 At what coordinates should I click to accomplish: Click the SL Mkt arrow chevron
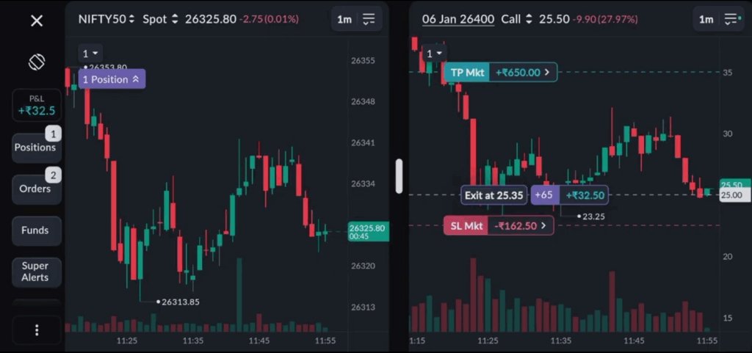click(x=544, y=226)
